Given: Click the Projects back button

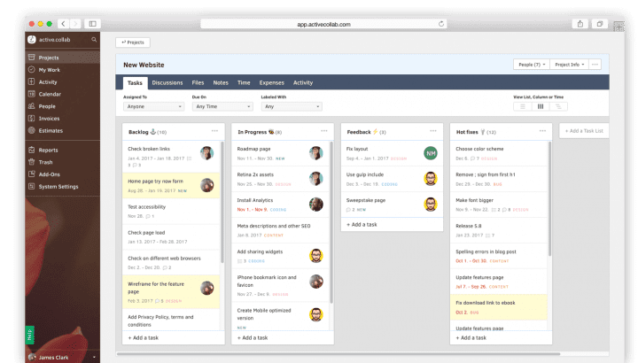Looking at the screenshot, I should pyautogui.click(x=132, y=42).
